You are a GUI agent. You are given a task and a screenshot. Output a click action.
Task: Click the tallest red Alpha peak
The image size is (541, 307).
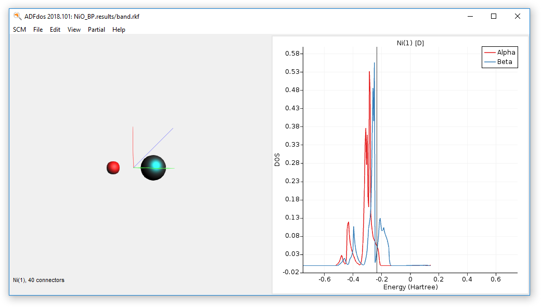point(369,73)
